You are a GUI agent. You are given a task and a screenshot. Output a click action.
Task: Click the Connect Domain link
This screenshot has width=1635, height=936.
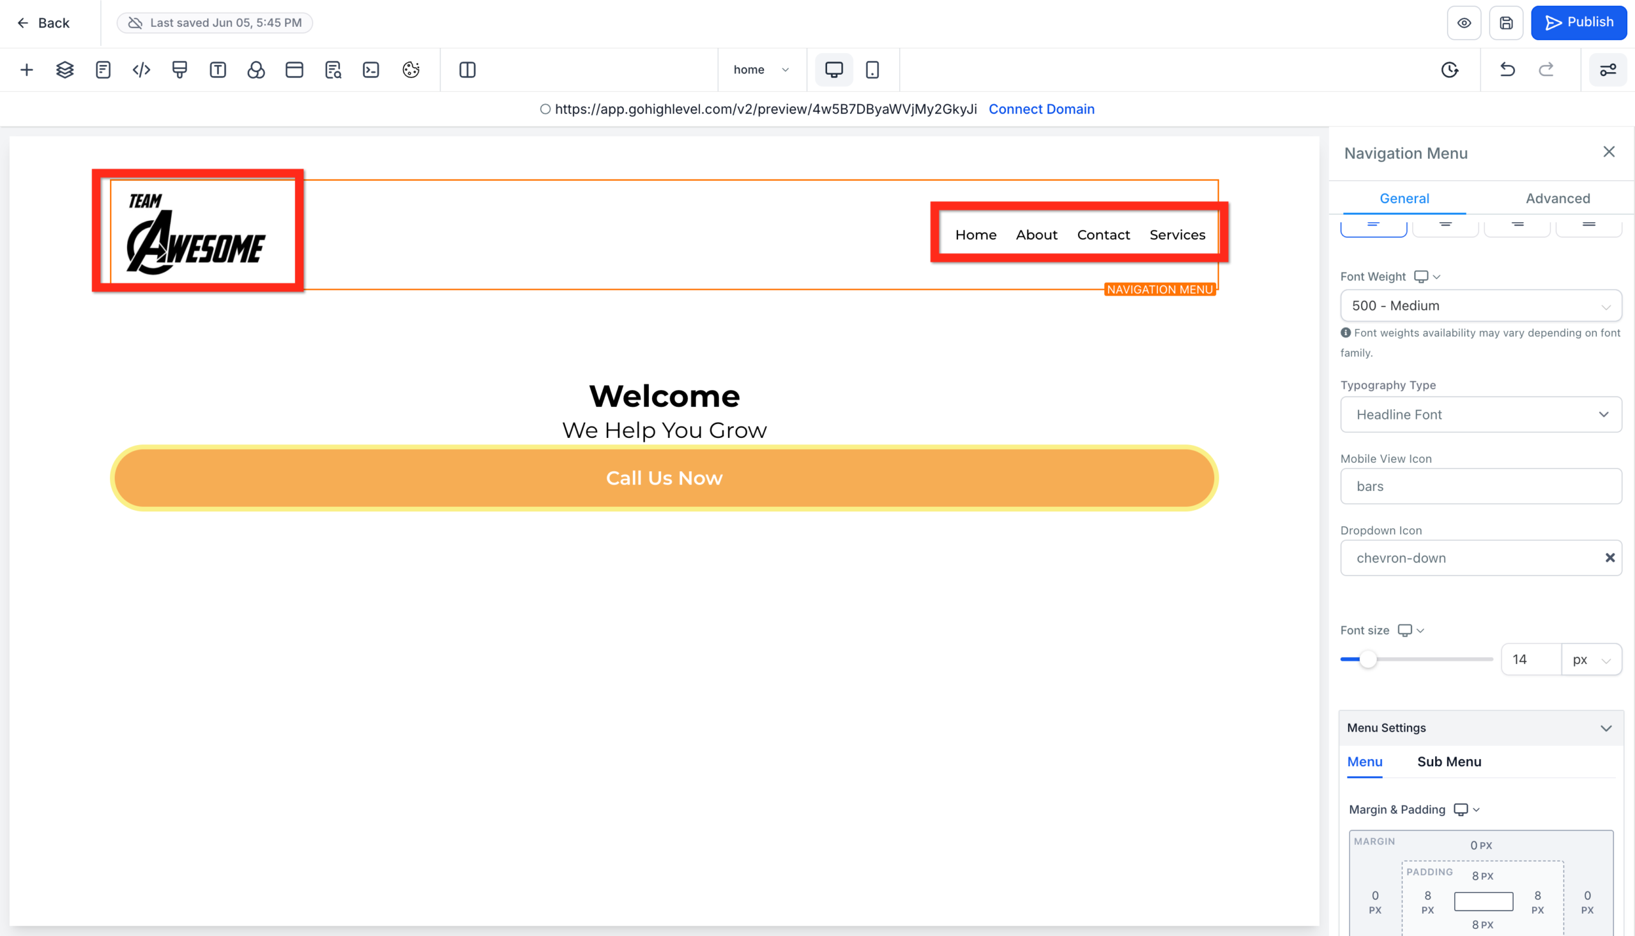coord(1042,109)
